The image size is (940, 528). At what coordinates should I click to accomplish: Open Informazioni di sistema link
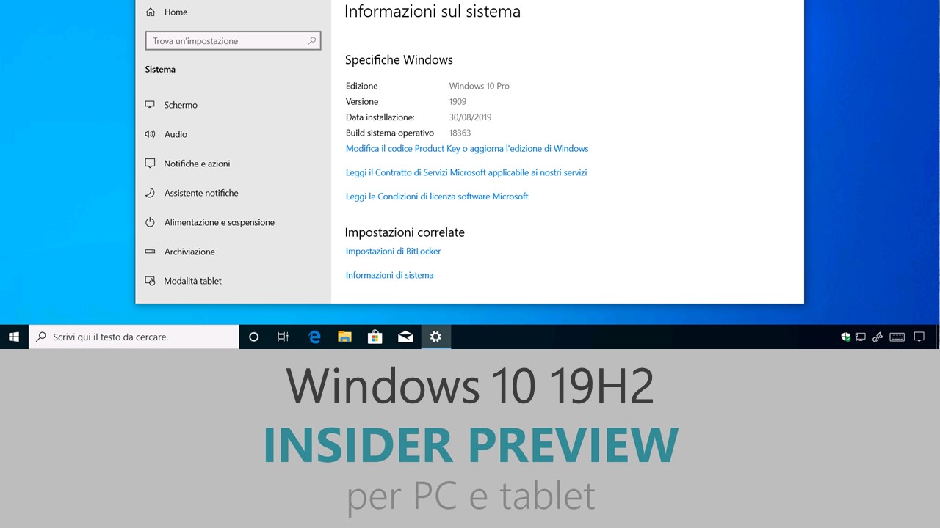coord(389,275)
